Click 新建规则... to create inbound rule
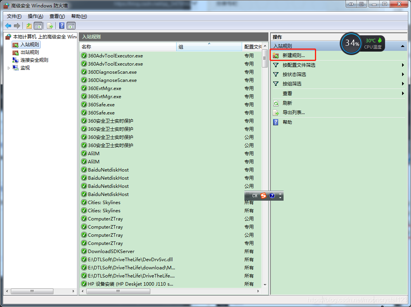 point(294,56)
